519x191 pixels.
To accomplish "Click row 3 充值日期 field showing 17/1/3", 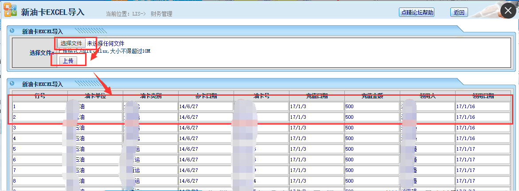I will [x=316, y=128].
